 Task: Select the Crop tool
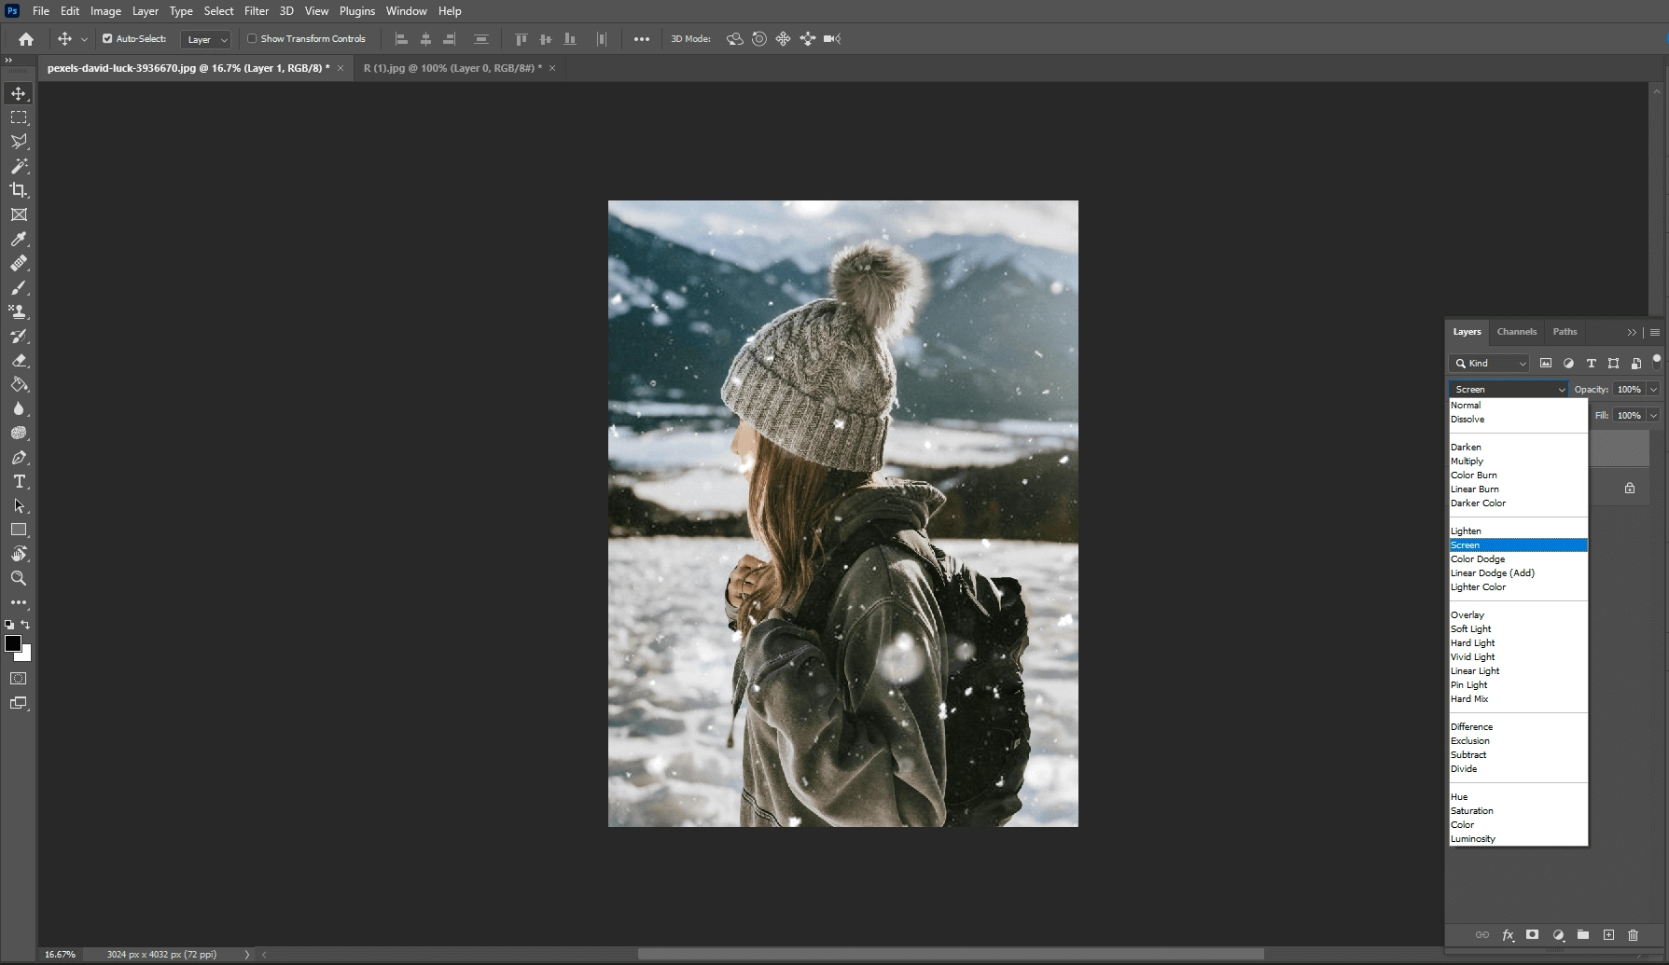pyautogui.click(x=19, y=190)
